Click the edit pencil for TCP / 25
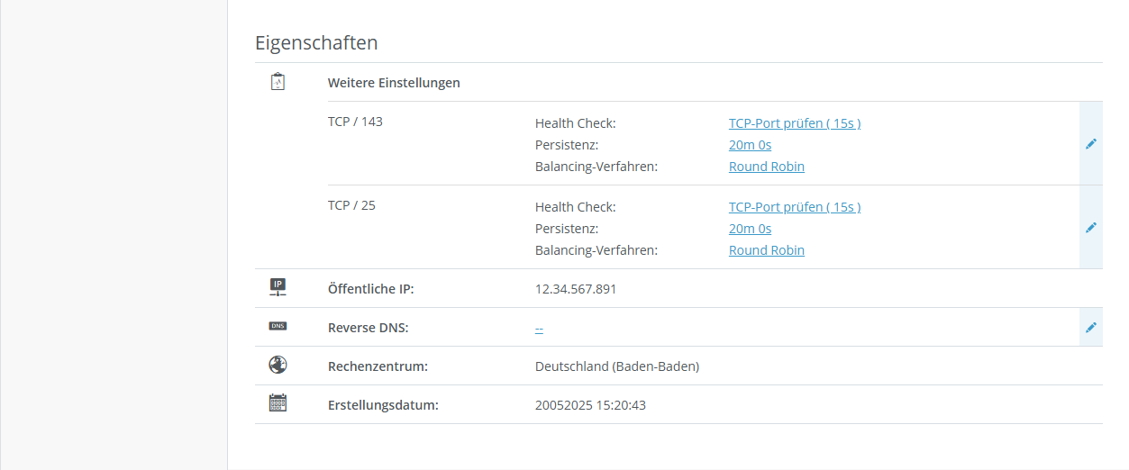This screenshot has height=470, width=1129. (x=1091, y=227)
